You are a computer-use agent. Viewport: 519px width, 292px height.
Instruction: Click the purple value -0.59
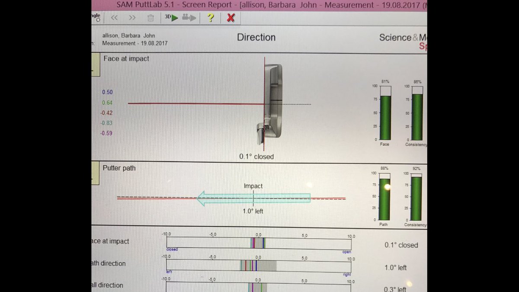[106, 133]
